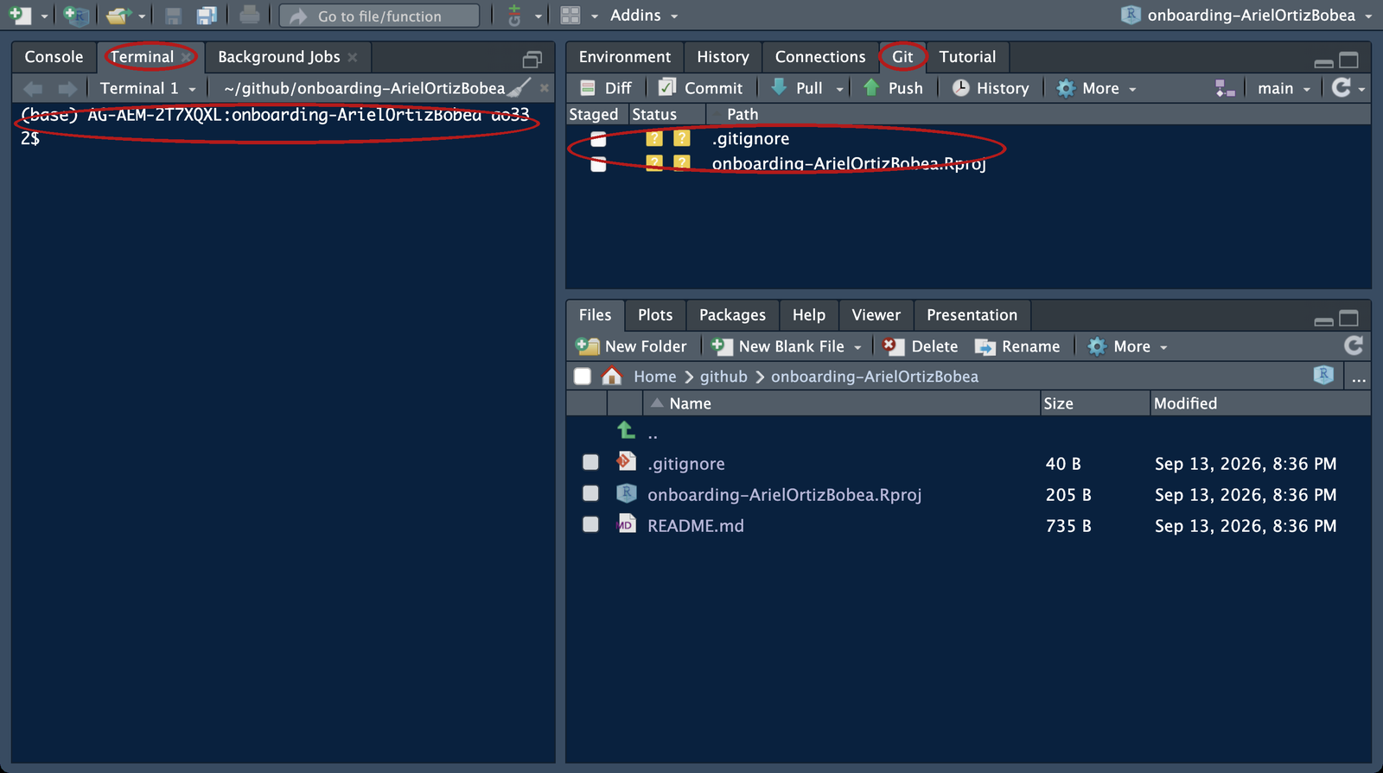The height and width of the screenshot is (773, 1383).
Task: Open README.md from the file list
Action: [695, 525]
